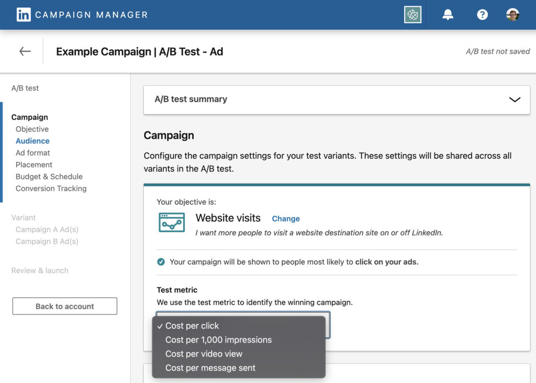Click the Change link next to Website visits
536x383 pixels.
[x=285, y=219]
